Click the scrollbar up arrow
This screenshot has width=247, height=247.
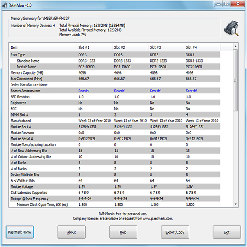[235, 46]
